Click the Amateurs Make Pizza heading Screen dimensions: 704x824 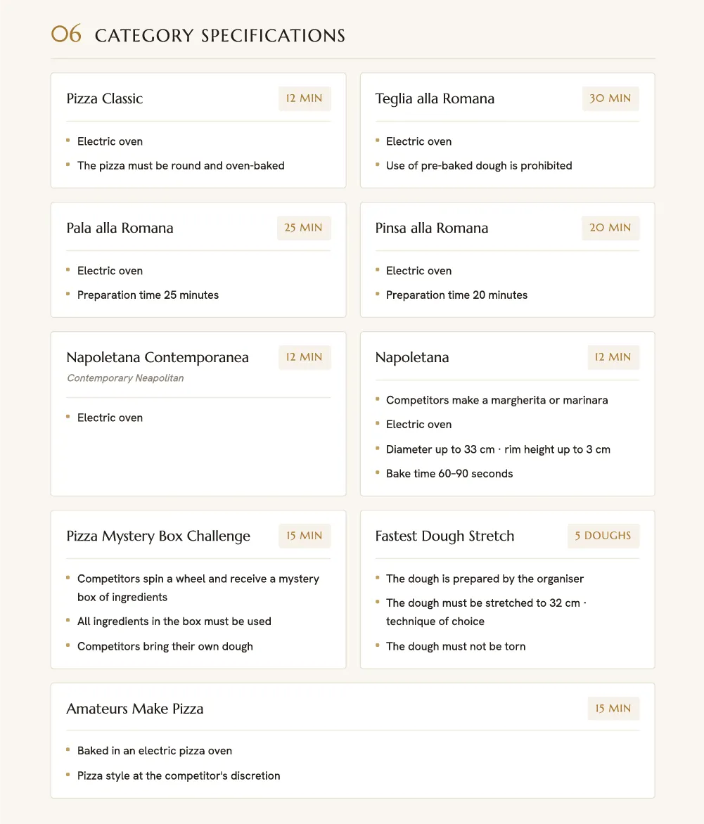click(x=134, y=709)
